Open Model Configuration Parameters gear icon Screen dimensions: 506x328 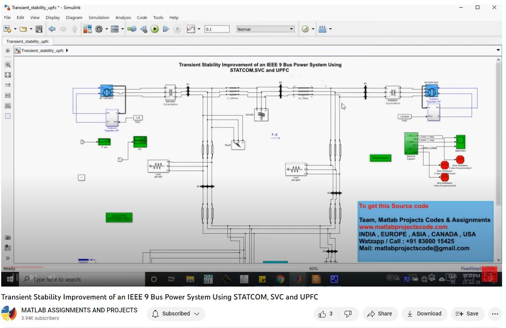click(99, 29)
